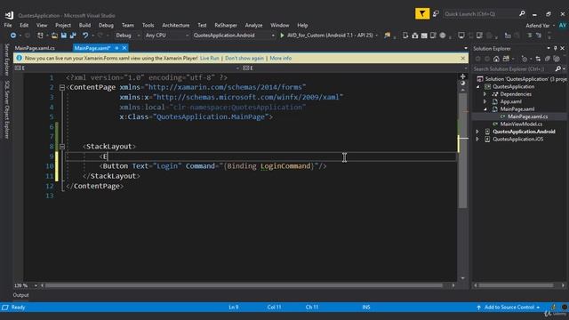Open the File menu
This screenshot has height=320, width=569.
(8, 26)
